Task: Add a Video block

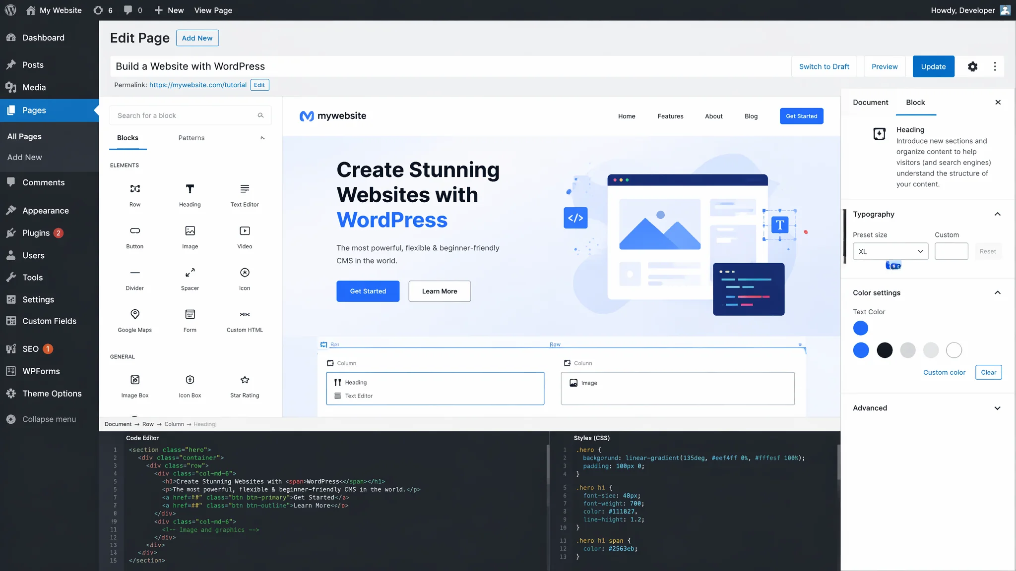Action: click(245, 237)
